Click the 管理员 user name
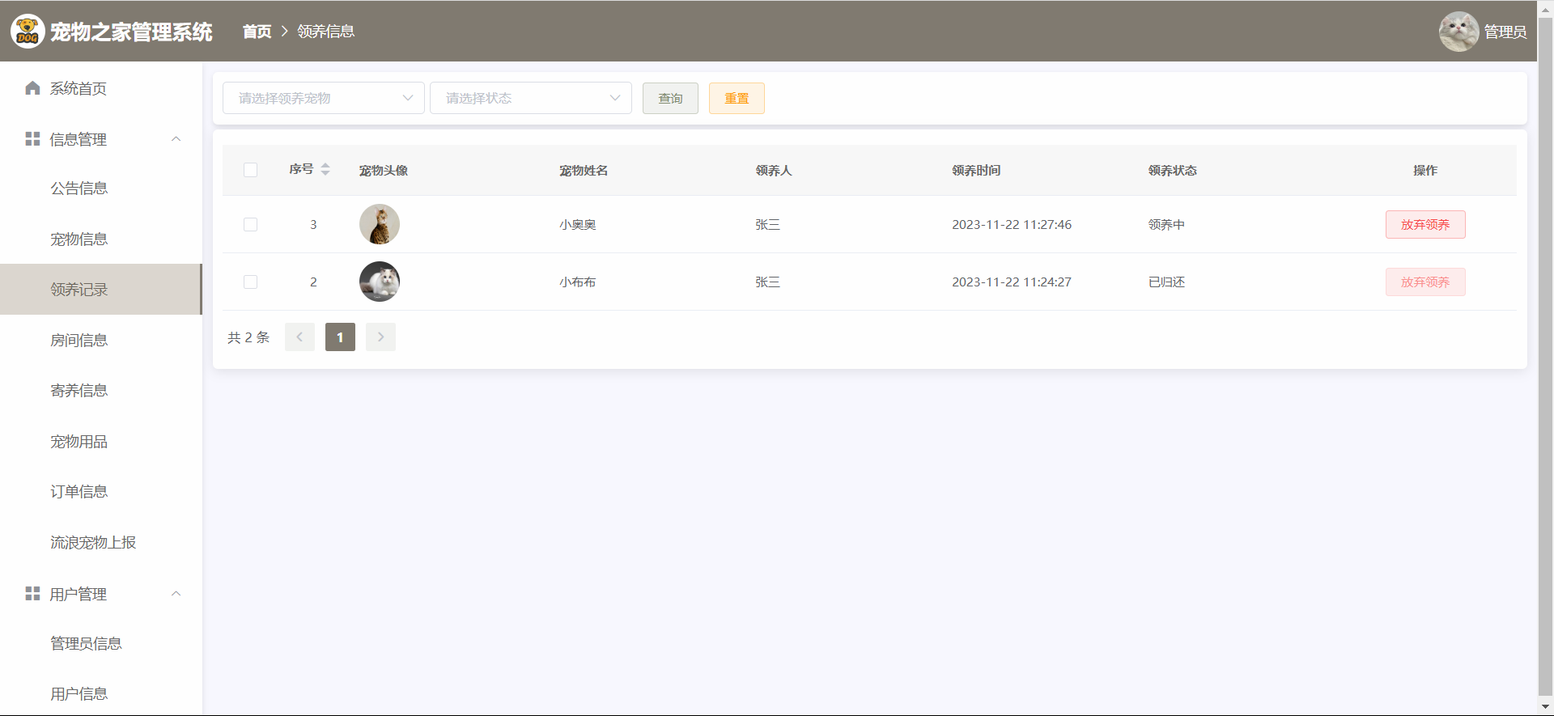 (1505, 32)
